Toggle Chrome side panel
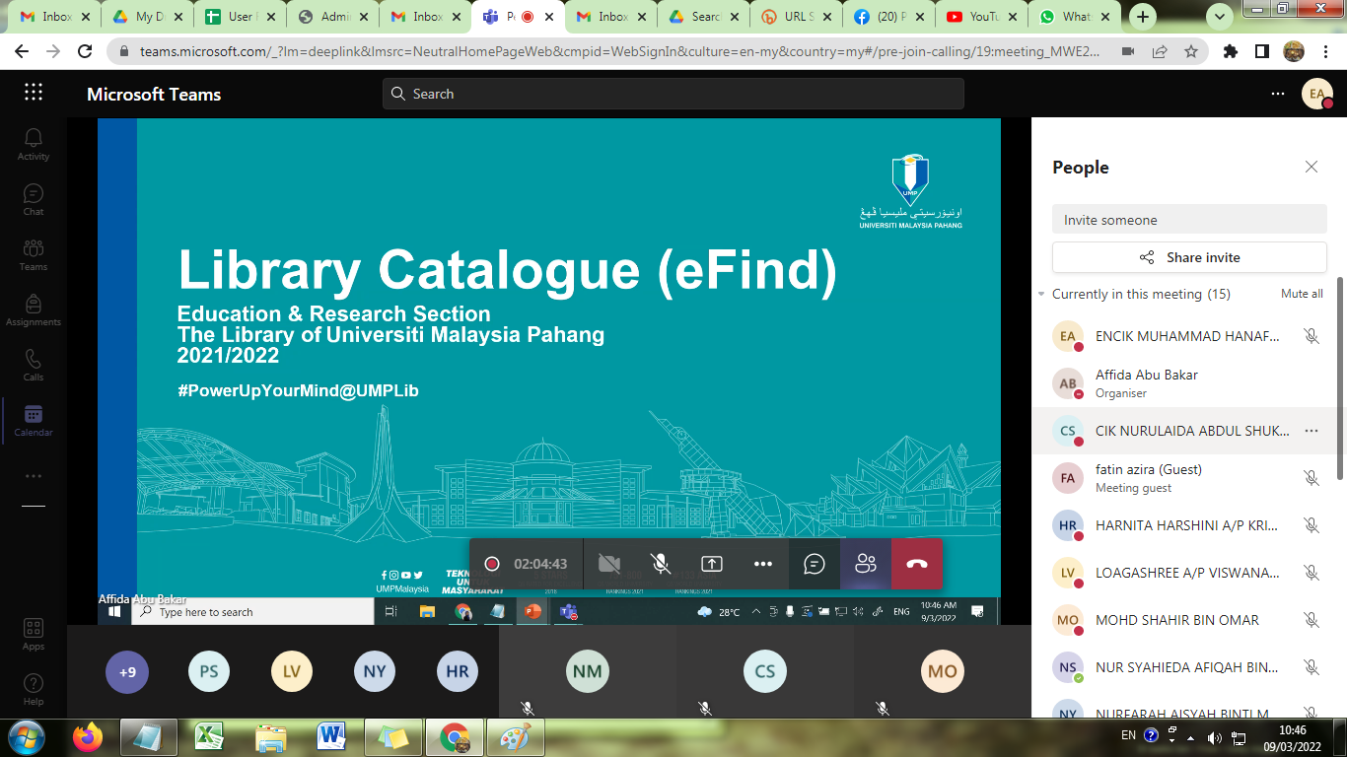The height and width of the screenshot is (757, 1347). [1261, 51]
